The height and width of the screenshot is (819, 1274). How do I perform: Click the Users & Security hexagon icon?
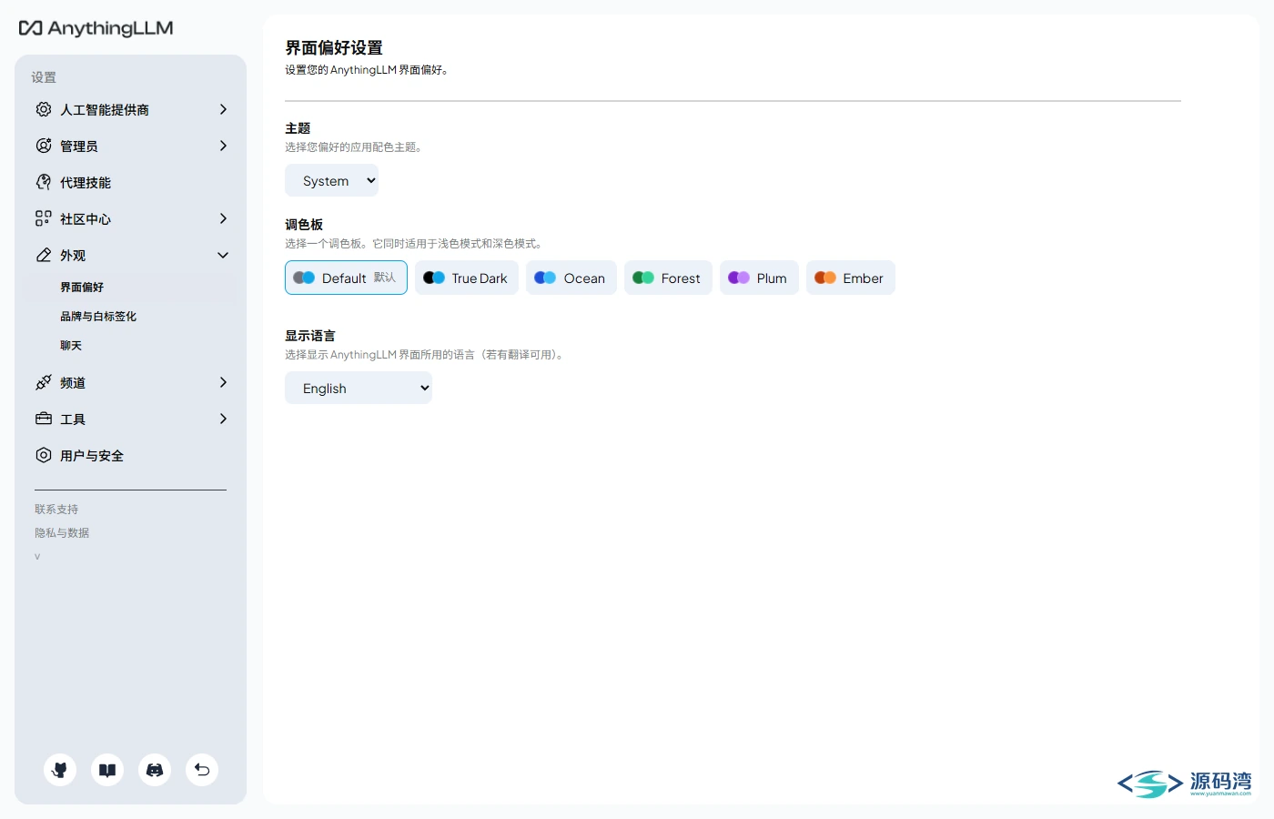(44, 455)
